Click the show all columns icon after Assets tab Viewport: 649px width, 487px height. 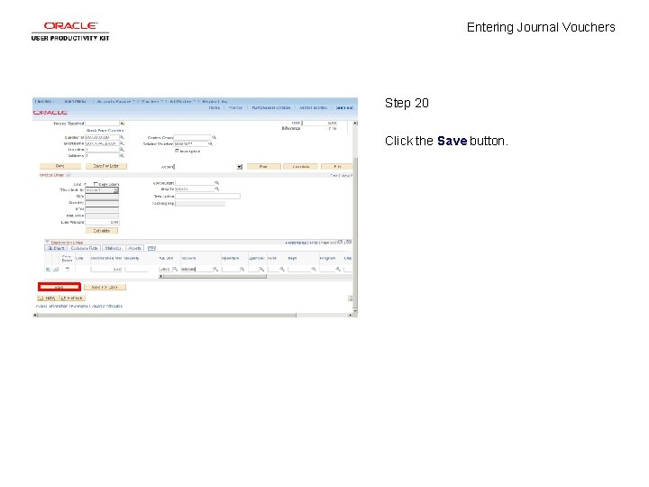[152, 248]
